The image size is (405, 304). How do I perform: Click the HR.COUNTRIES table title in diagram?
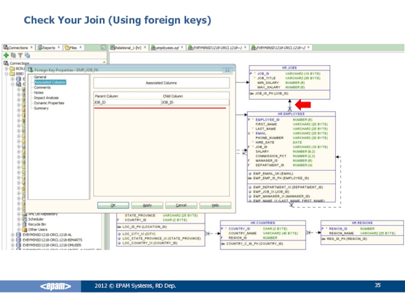tap(263, 222)
